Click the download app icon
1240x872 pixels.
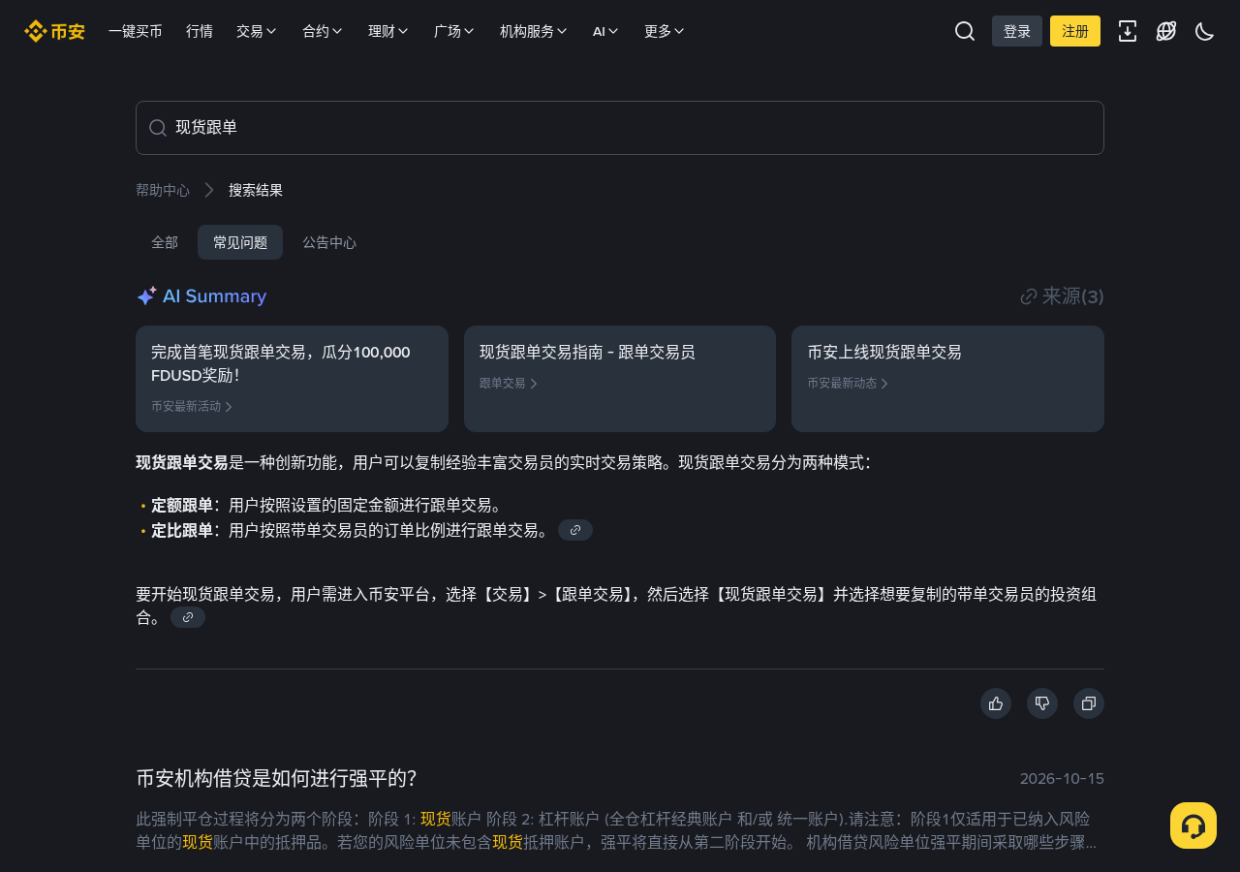[x=1128, y=31]
